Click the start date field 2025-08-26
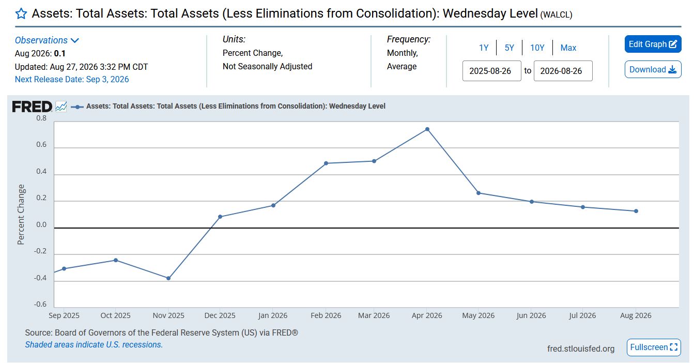694x363 pixels. click(x=491, y=71)
